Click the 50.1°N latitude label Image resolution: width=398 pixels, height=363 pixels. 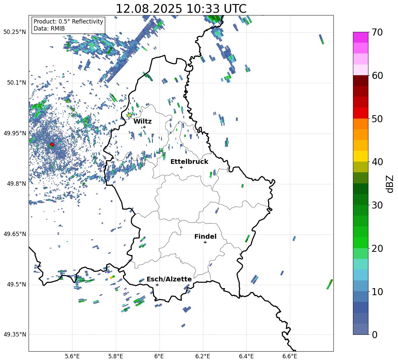coord(16,83)
